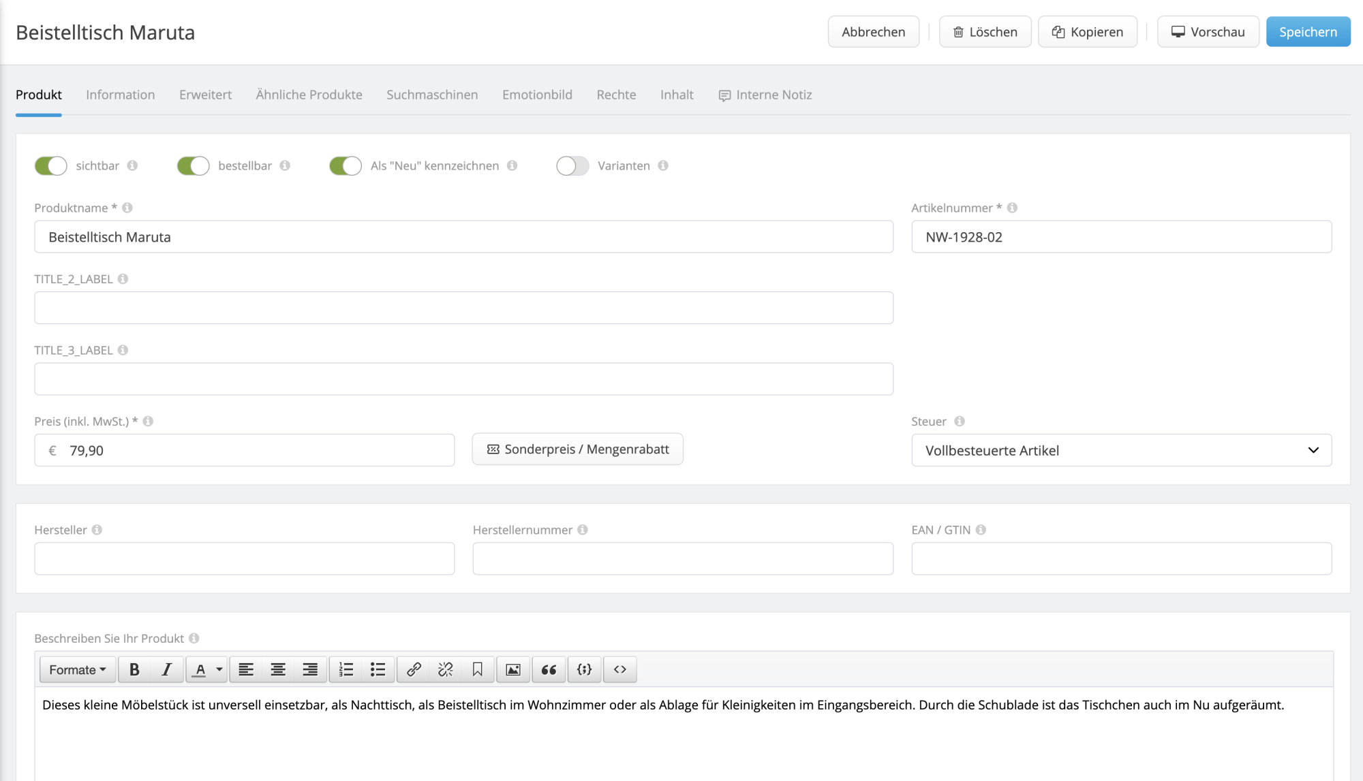Apply italic formatting in the description editor
The image size is (1363, 781).
pos(166,669)
